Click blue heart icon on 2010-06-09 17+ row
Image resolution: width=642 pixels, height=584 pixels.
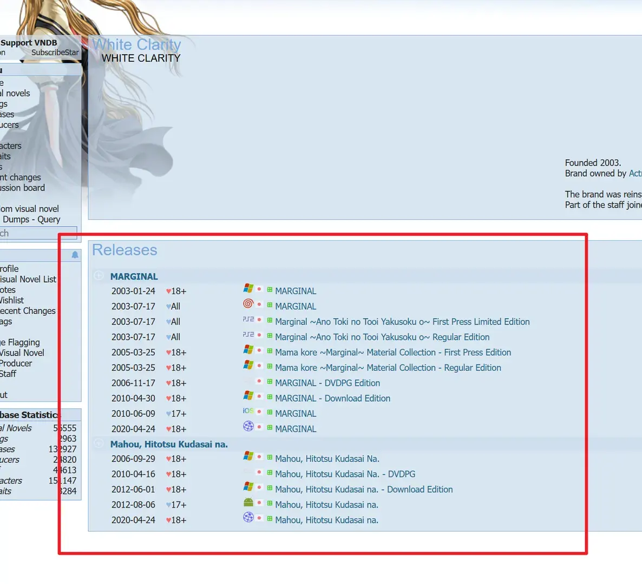coord(168,414)
